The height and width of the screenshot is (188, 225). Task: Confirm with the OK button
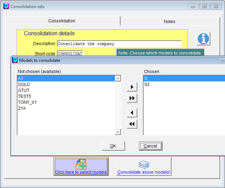(113, 146)
